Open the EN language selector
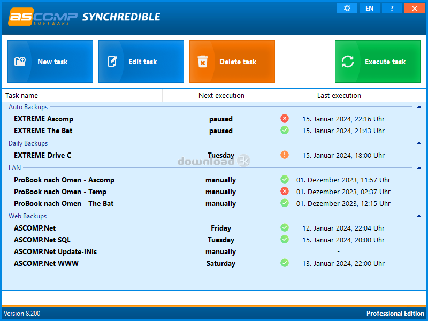 click(369, 9)
